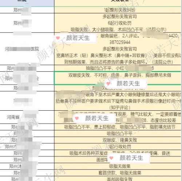Select the cell reading 1起整形失败纠纷
Image resolution: width=182 pixels, height=181 pixels.
pos(118,10)
